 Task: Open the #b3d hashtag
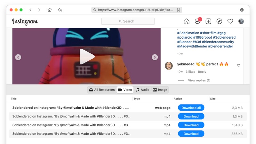[197, 42]
